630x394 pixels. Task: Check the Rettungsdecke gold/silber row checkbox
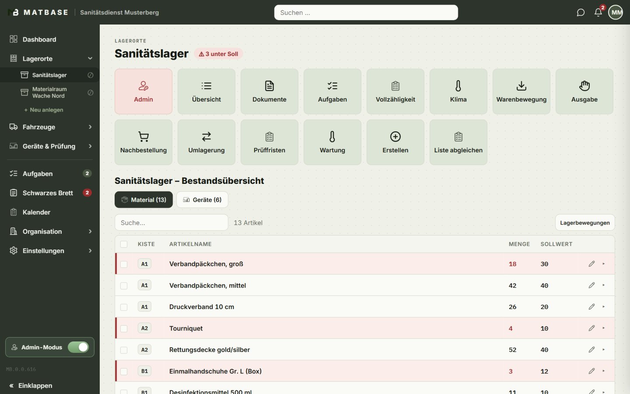[124, 350]
